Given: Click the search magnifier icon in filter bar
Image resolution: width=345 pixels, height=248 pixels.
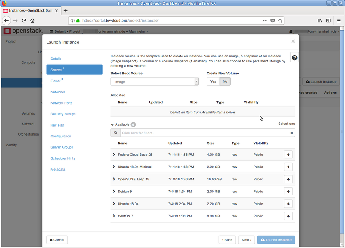Looking at the screenshot, I should (115, 133).
